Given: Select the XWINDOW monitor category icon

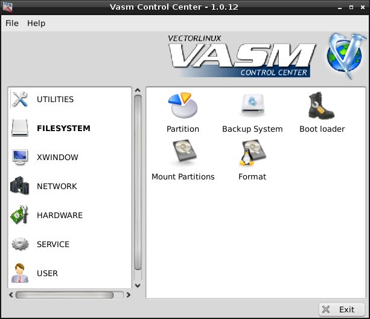Looking at the screenshot, I should 20,158.
